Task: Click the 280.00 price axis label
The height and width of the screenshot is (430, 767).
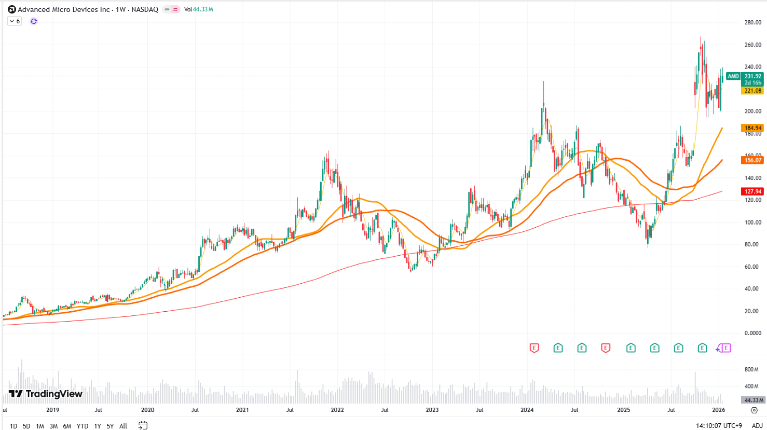Action: point(753,22)
